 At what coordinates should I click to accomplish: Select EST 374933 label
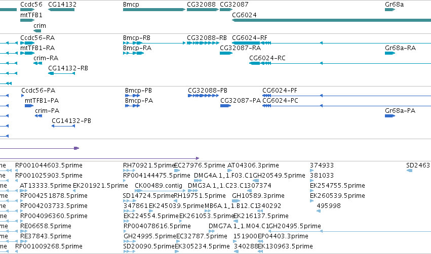tap(322, 165)
